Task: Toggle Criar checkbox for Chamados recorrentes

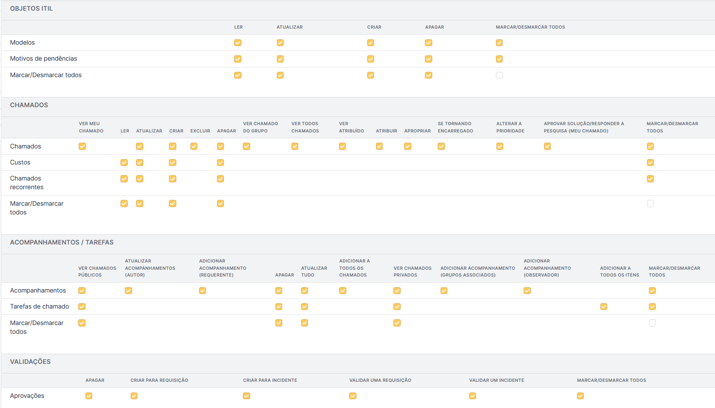Action: click(172, 179)
